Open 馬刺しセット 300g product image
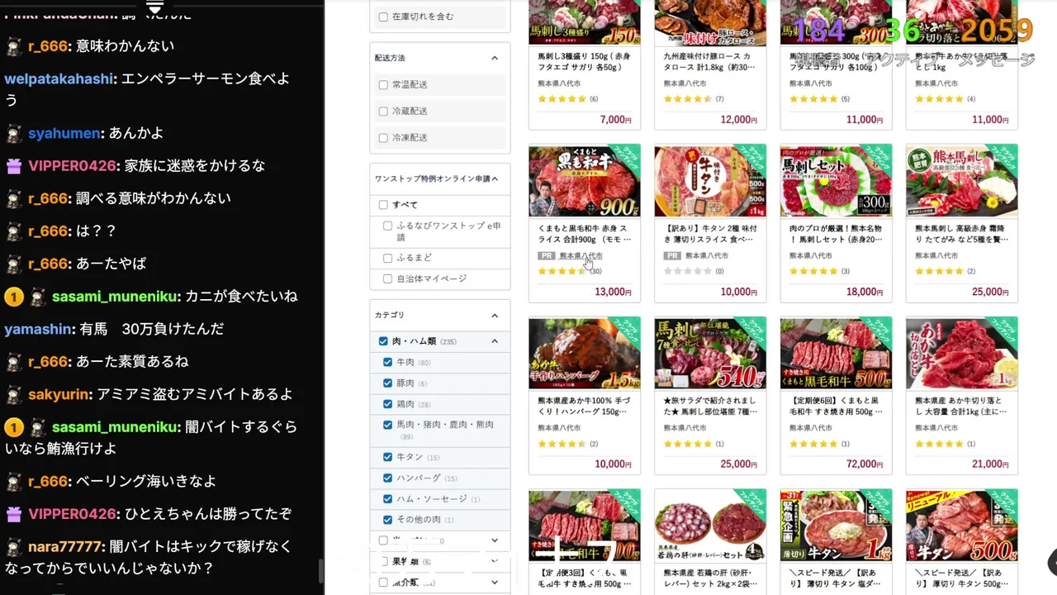Screen dimensions: 1057x595 coord(836,181)
